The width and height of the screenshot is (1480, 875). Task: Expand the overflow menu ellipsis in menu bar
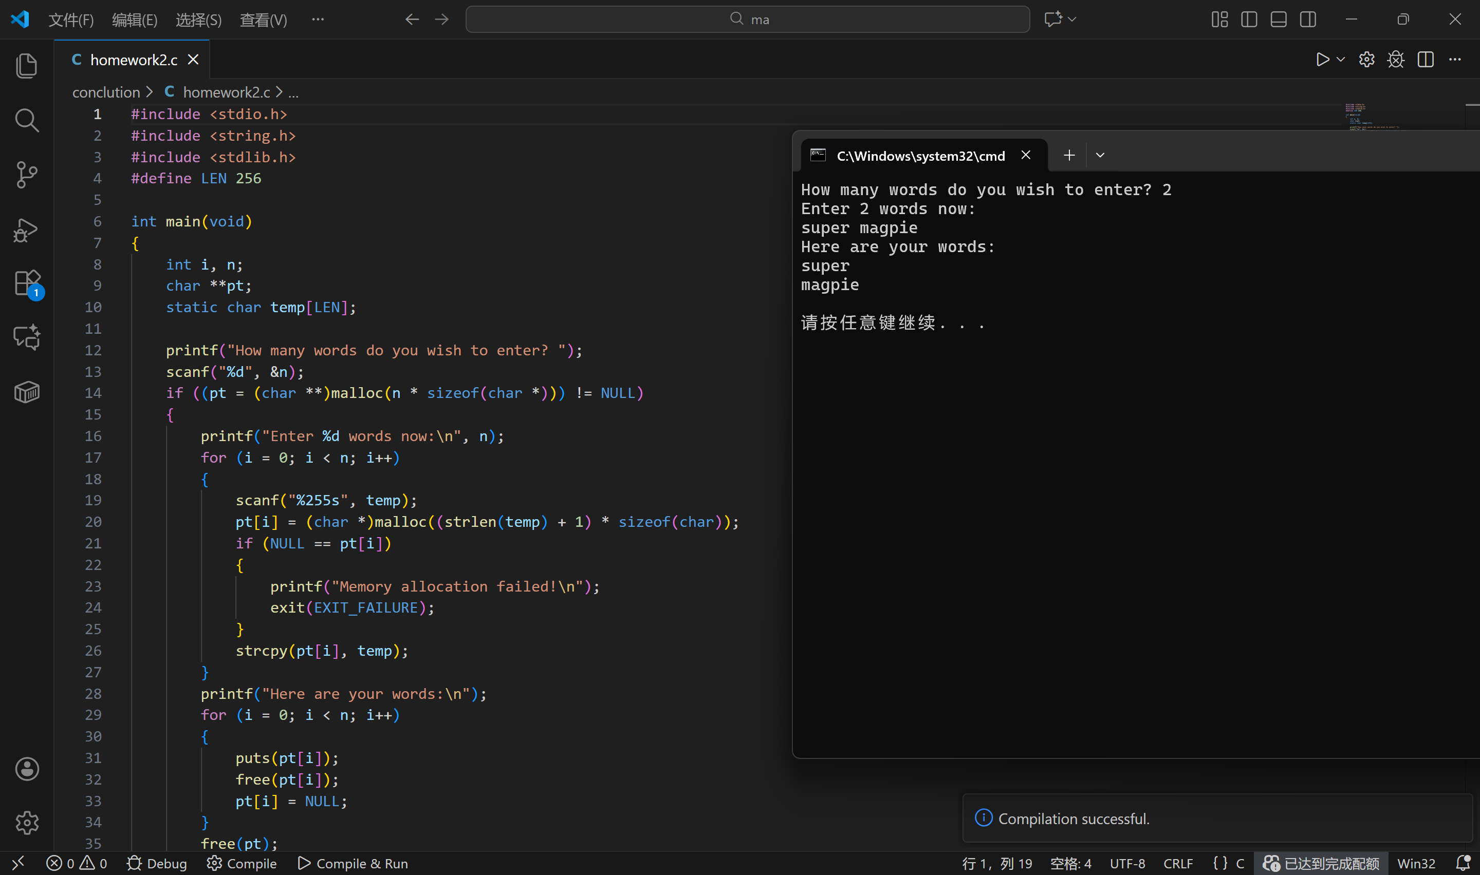coord(318,20)
